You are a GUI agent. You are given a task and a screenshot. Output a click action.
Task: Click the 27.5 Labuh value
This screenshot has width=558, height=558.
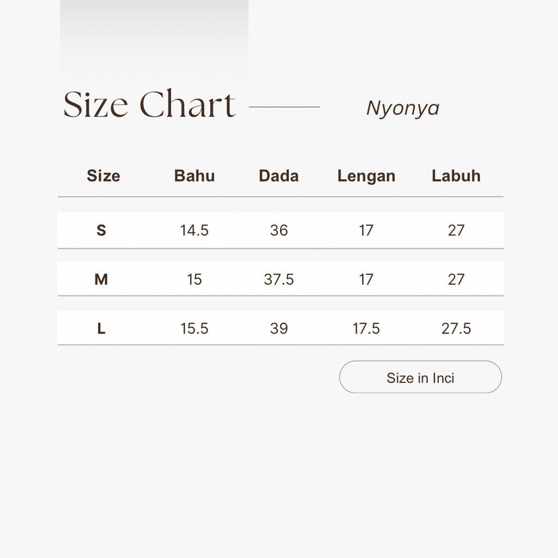point(456,329)
